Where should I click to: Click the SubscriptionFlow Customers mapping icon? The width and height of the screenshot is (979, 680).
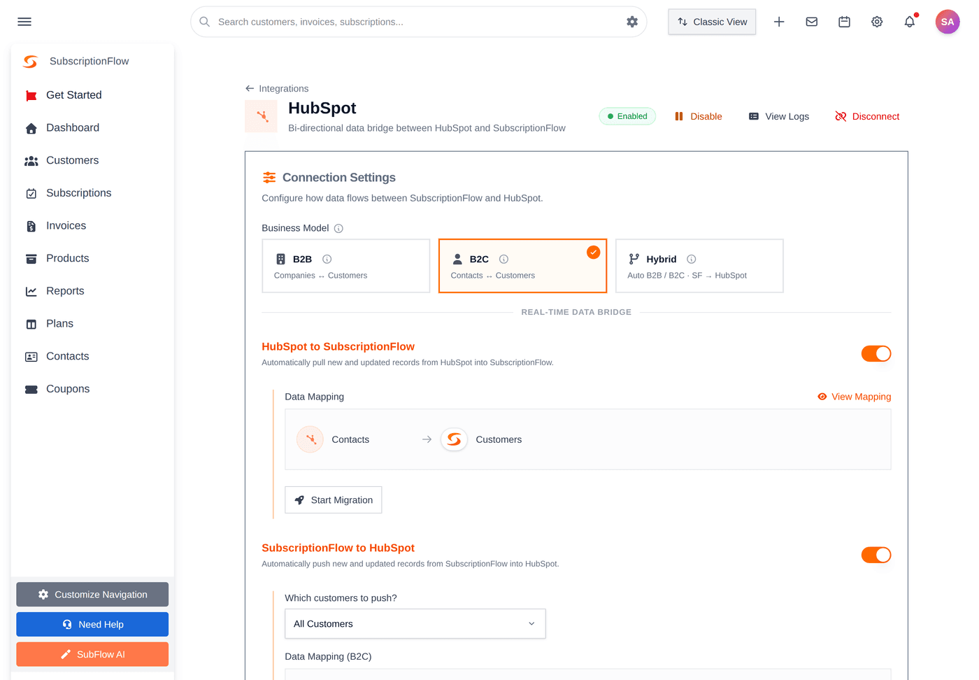click(454, 439)
